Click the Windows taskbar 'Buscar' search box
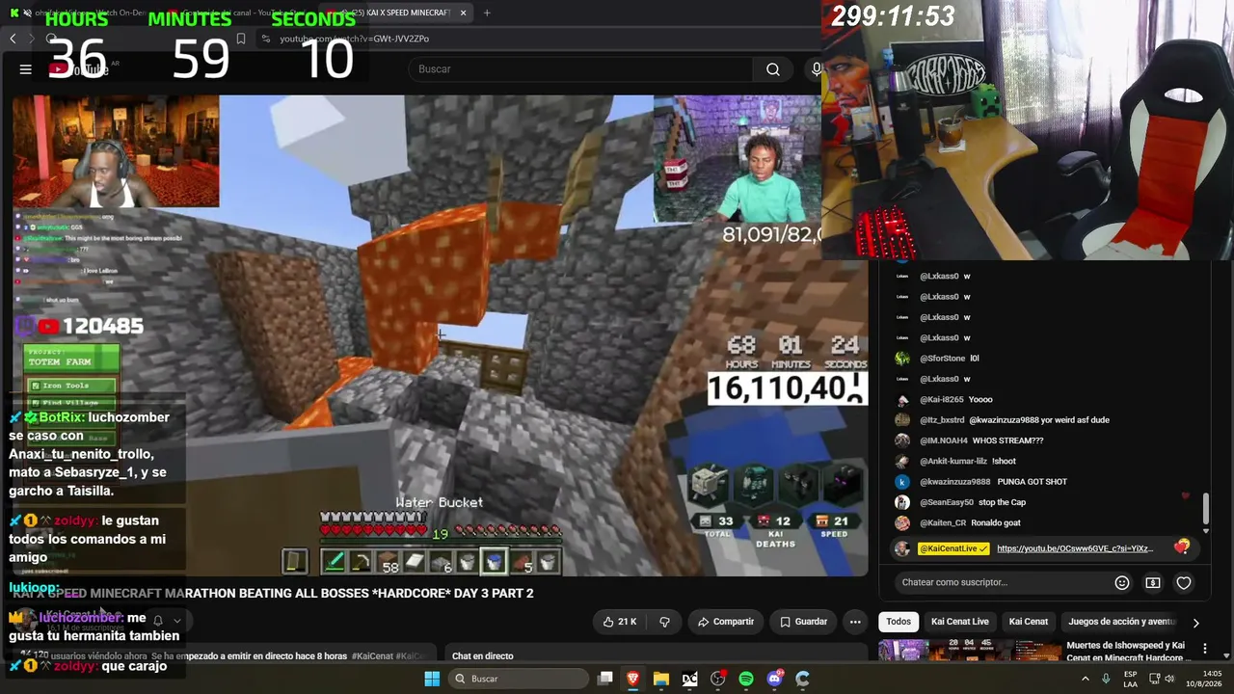 coord(518,679)
